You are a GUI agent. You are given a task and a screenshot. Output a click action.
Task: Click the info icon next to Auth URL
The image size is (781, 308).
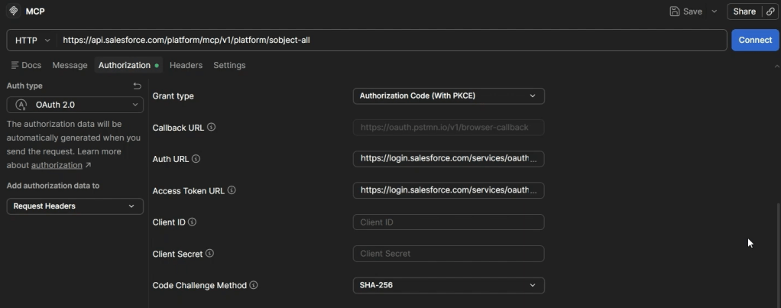coord(196,159)
